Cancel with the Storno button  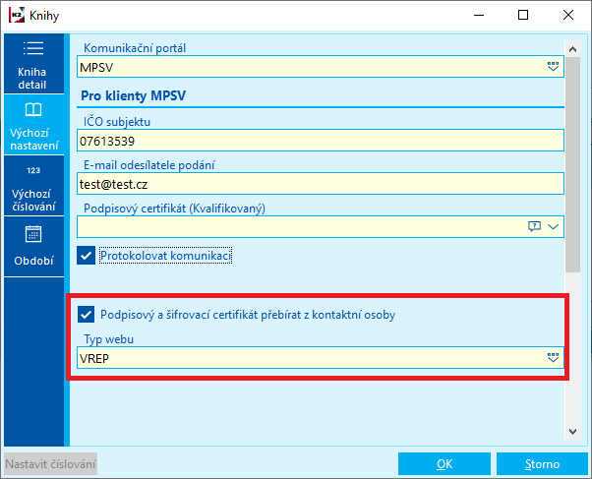[542, 464]
